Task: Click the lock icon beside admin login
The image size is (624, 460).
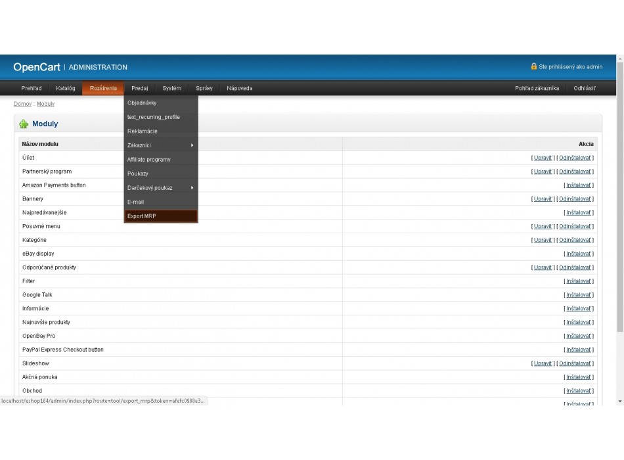Action: tap(533, 66)
